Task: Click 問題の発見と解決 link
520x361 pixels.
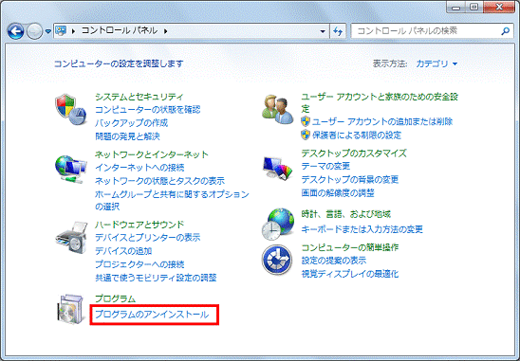Action: [127, 136]
